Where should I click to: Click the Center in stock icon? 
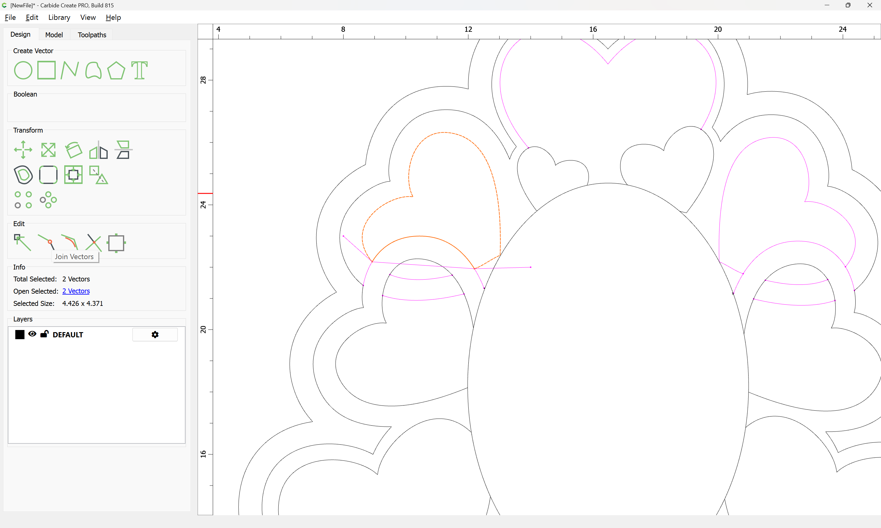(x=73, y=175)
